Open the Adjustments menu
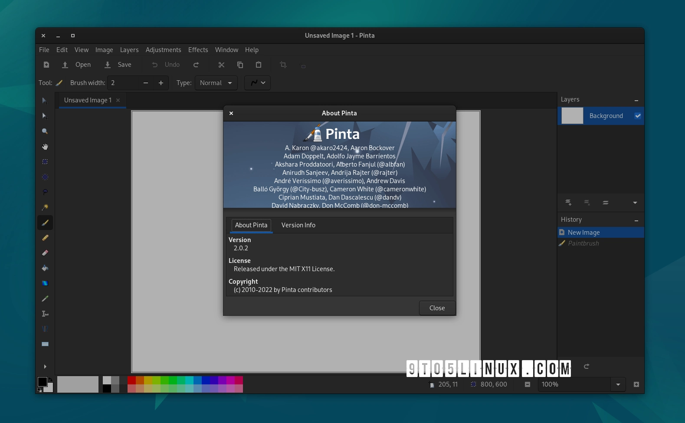This screenshot has width=685, height=423. (164, 50)
